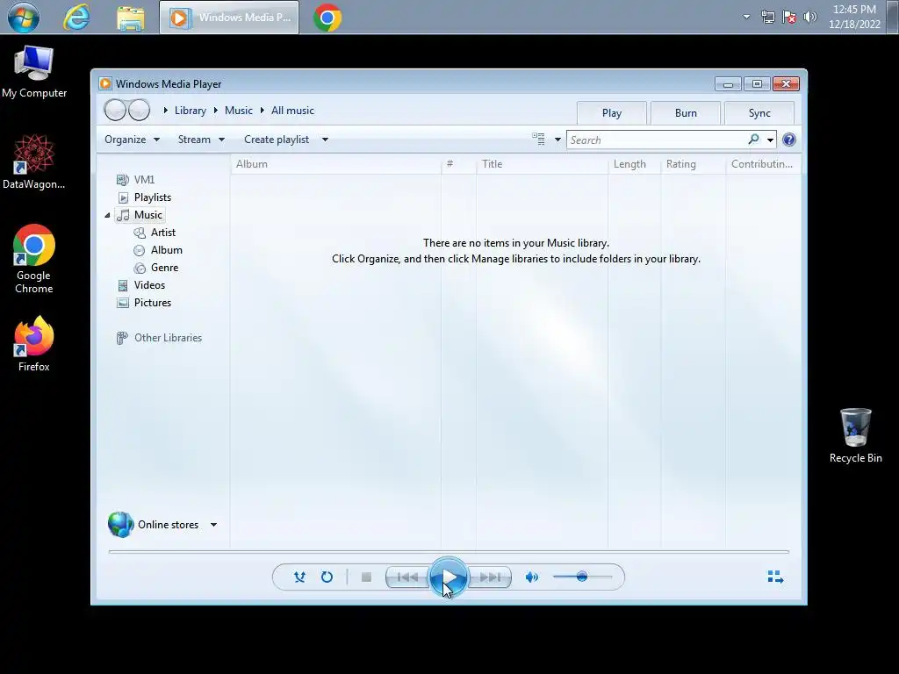This screenshot has width=899, height=674.
Task: Open the Stream menu
Action: click(x=201, y=140)
